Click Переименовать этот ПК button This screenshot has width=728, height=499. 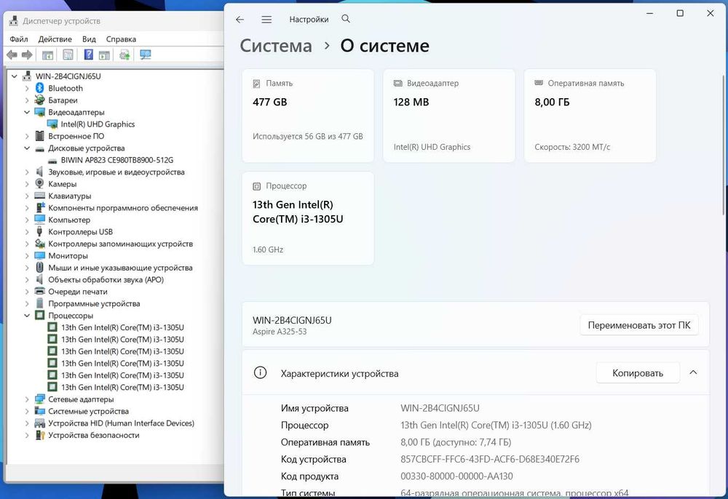[x=639, y=326]
